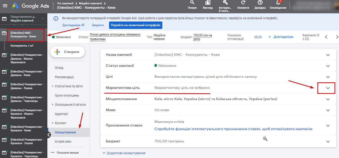Image resolution: width=339 pixels, height=158 pixels.
Task: Click the 68,5% optimization score
Action: [x=258, y=37]
